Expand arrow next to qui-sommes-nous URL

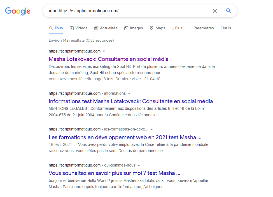[139, 165]
